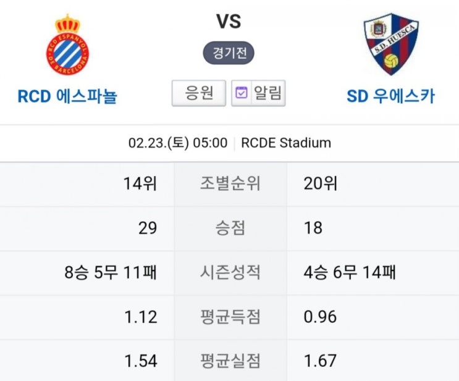This screenshot has height=381, width=459.
Task: Open the RCD 에스파뇰 team link
Action: click(x=67, y=96)
